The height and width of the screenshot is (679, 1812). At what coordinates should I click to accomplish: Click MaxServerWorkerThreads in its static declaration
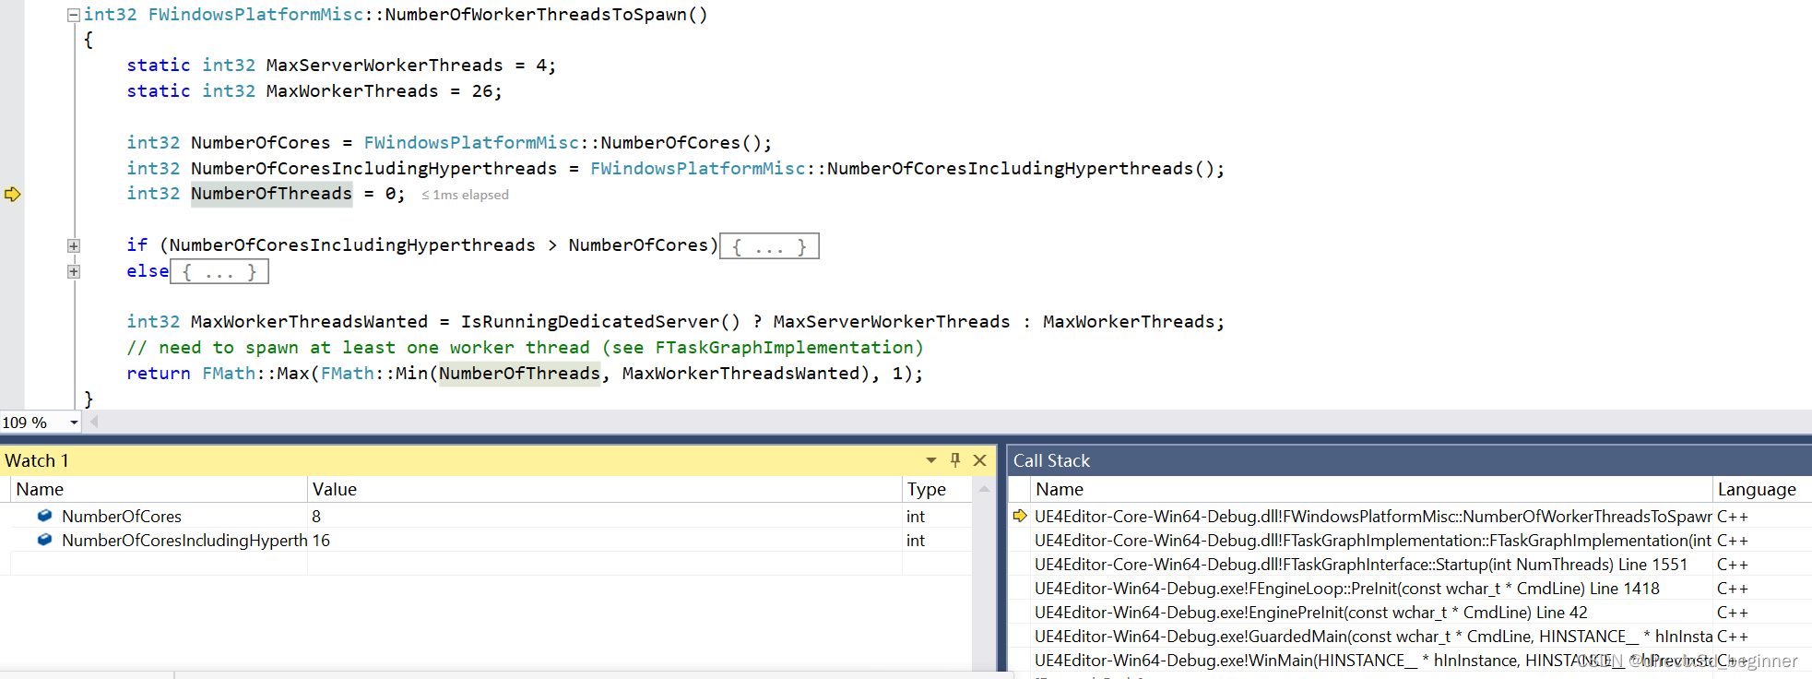click(x=385, y=66)
